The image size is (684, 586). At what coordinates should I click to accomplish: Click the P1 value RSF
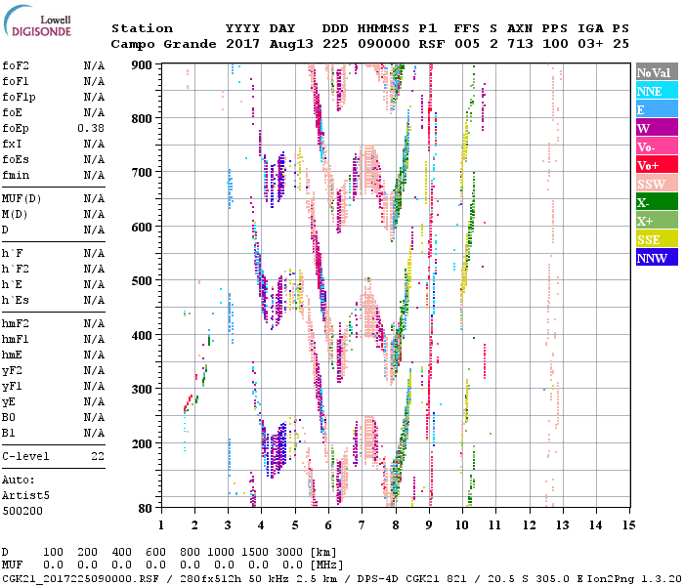point(432,44)
